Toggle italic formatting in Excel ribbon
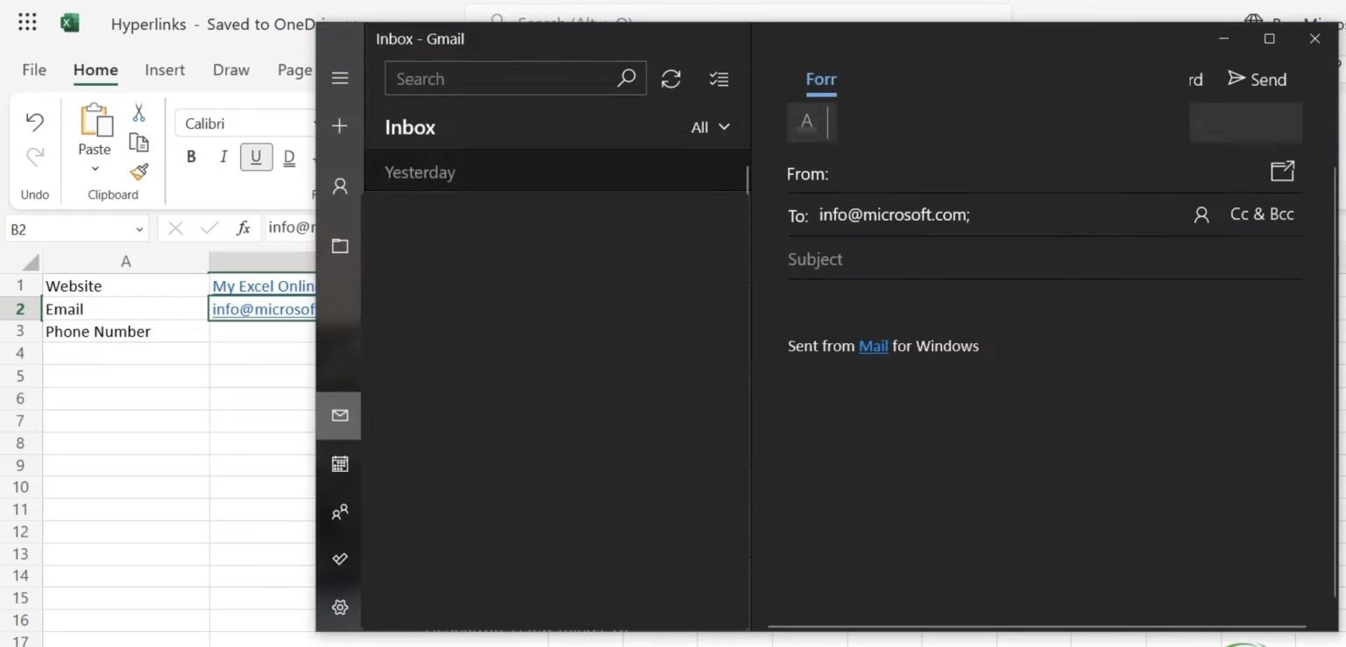 click(x=223, y=158)
